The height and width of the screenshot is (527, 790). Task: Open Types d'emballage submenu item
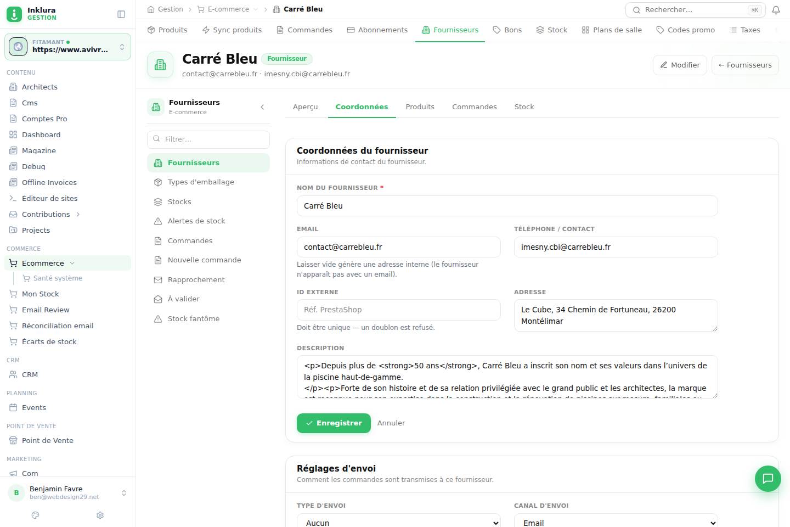[x=208, y=182]
